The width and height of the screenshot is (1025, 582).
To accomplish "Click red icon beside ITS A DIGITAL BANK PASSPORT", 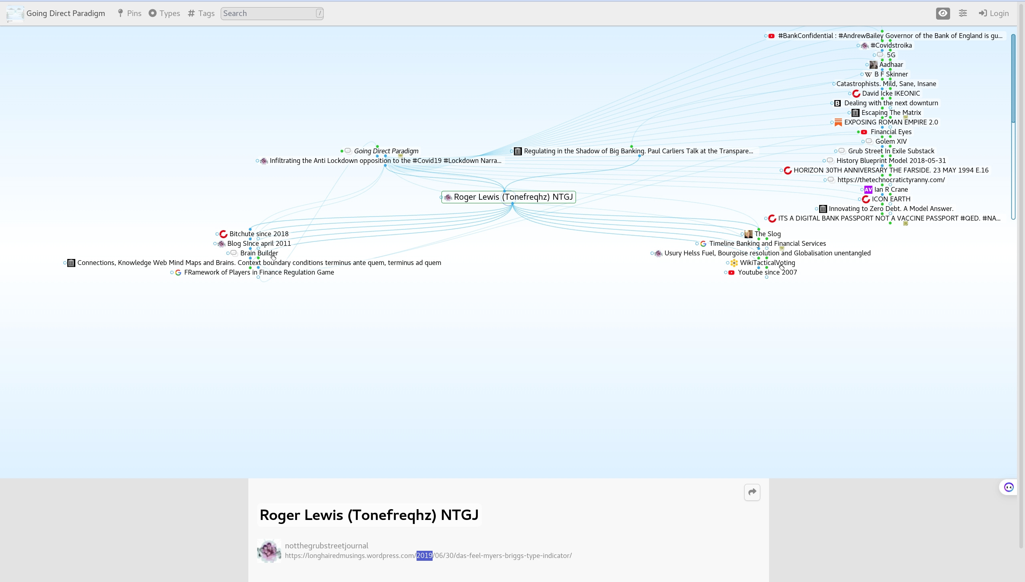I will [x=772, y=219].
